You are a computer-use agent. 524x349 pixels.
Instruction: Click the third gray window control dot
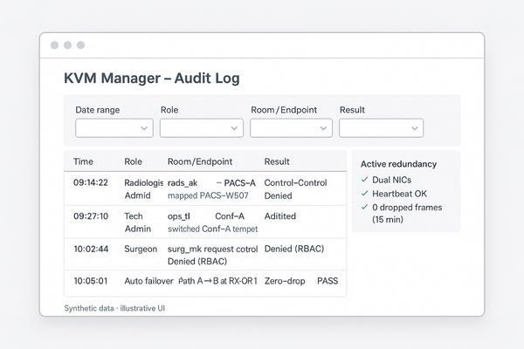point(80,45)
